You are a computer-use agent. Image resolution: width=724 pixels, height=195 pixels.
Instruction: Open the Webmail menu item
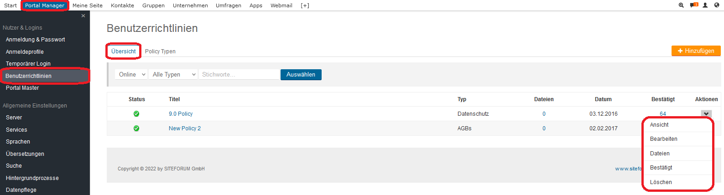[281, 5]
